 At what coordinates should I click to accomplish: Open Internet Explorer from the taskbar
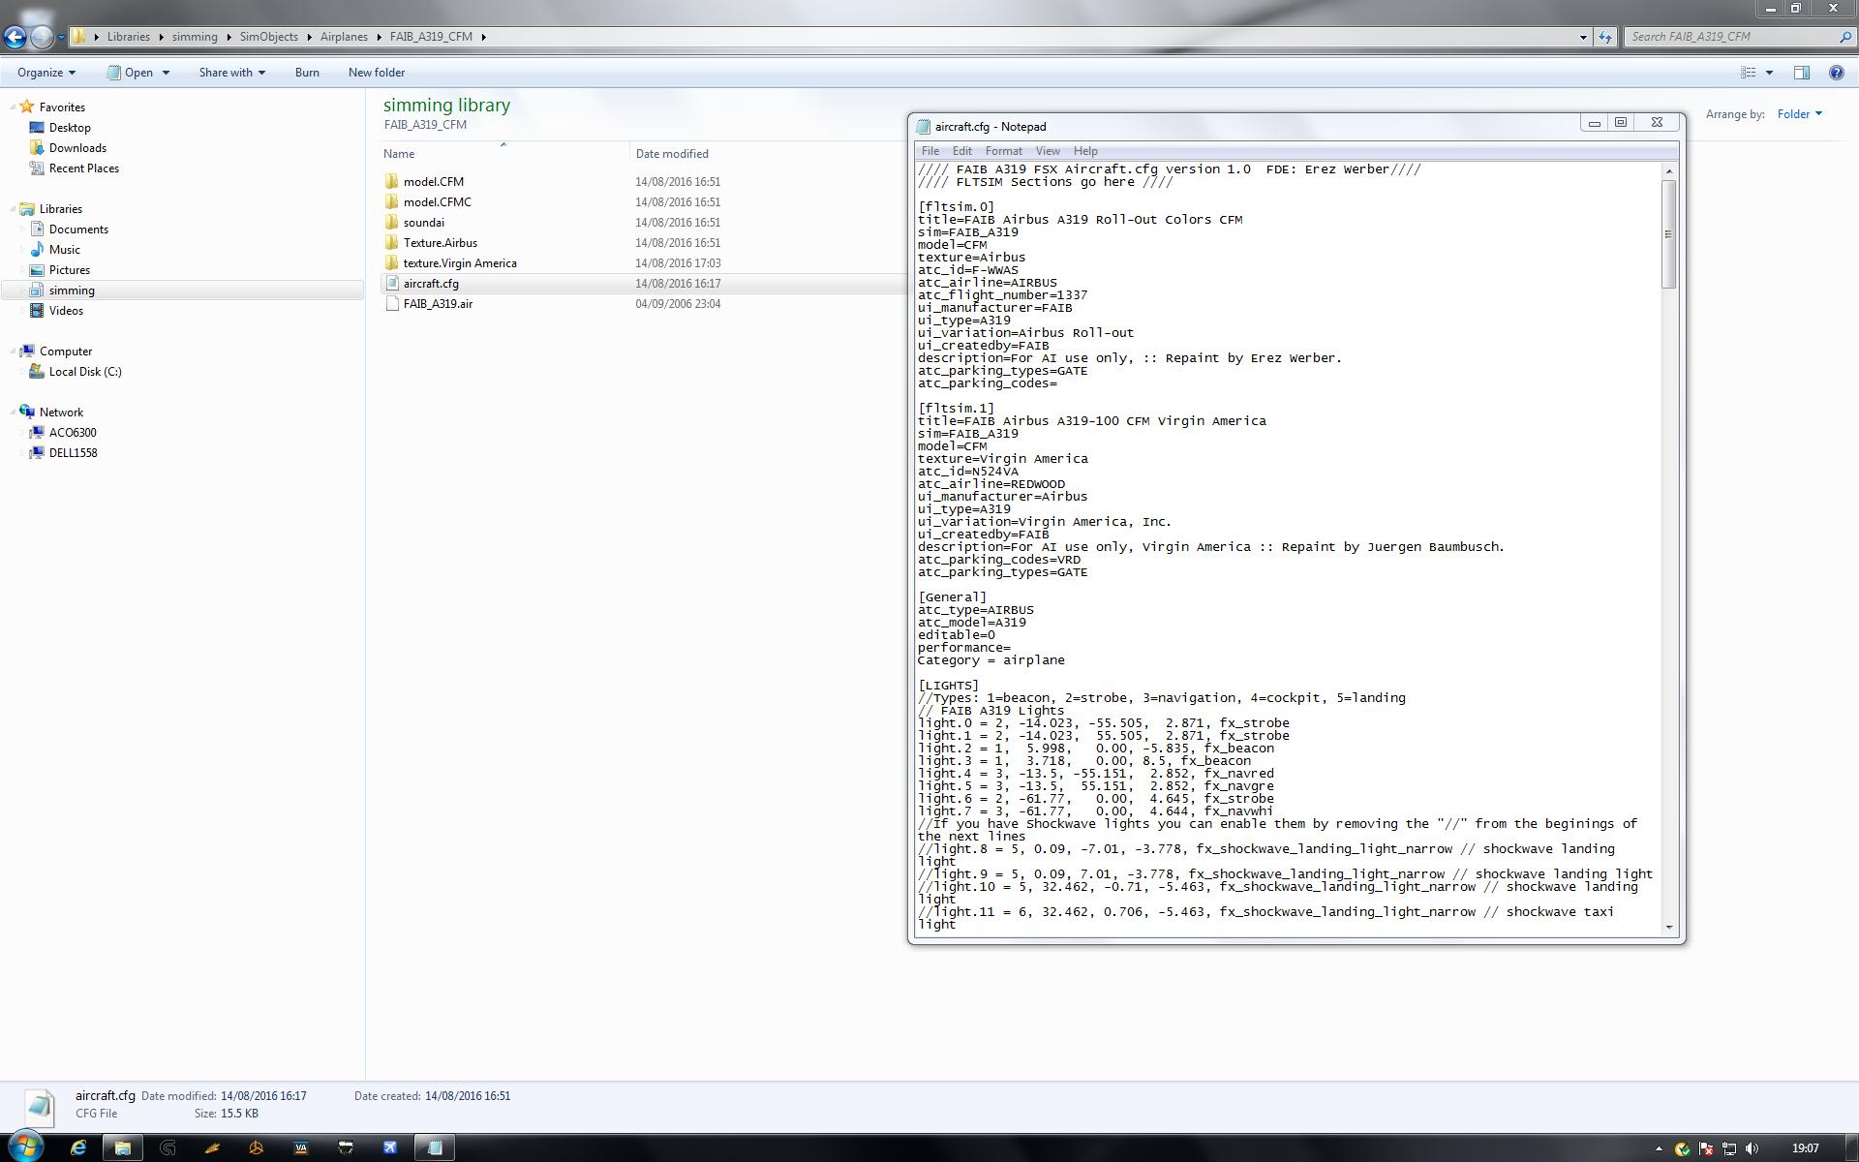tap(78, 1147)
